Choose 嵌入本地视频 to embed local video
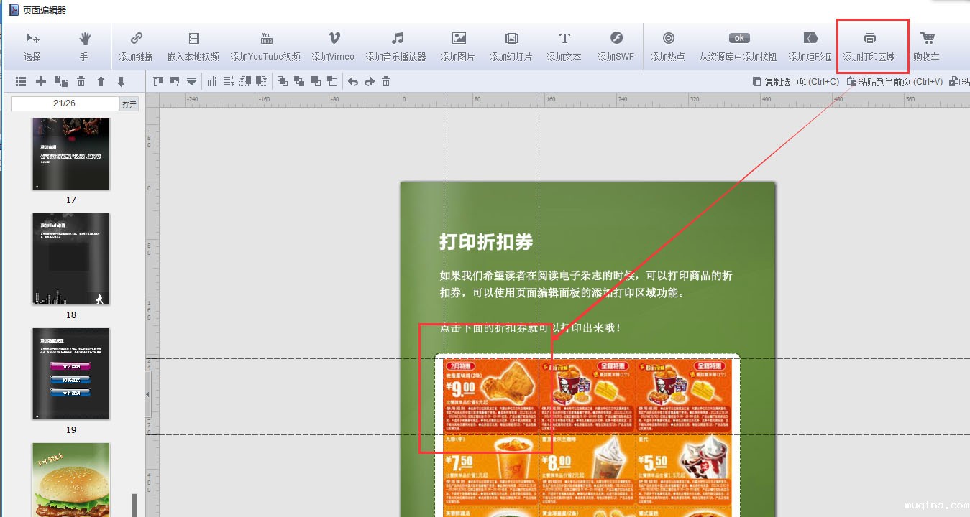Image resolution: width=970 pixels, height=517 pixels. pyautogui.click(x=193, y=46)
